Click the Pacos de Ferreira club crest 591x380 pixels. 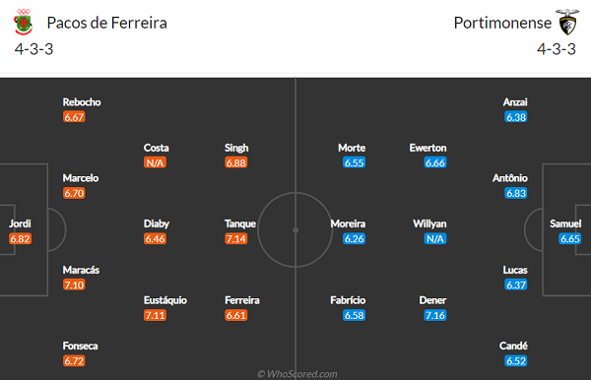(x=24, y=23)
